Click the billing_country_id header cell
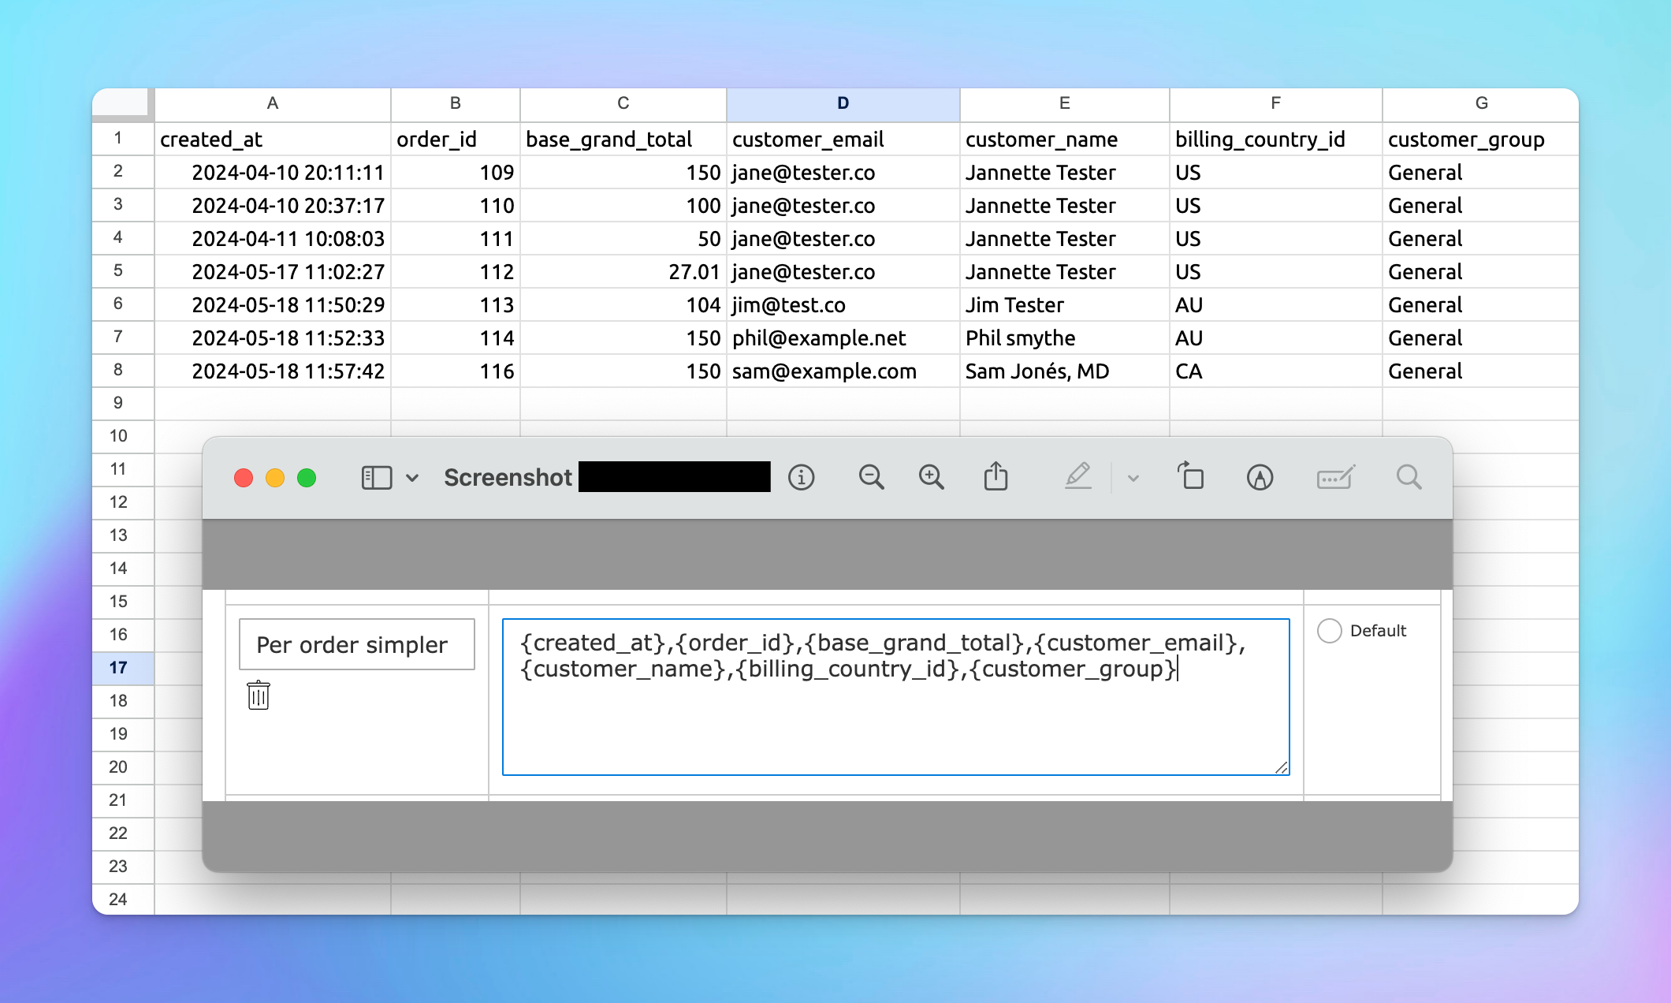This screenshot has height=1003, width=1671. (x=1276, y=139)
